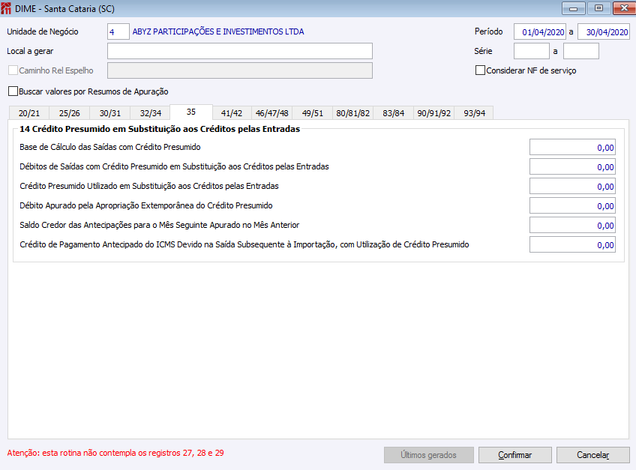636x470 pixels.
Task: Close the DIME - Santa Cataria window
Action: [x=624, y=8]
